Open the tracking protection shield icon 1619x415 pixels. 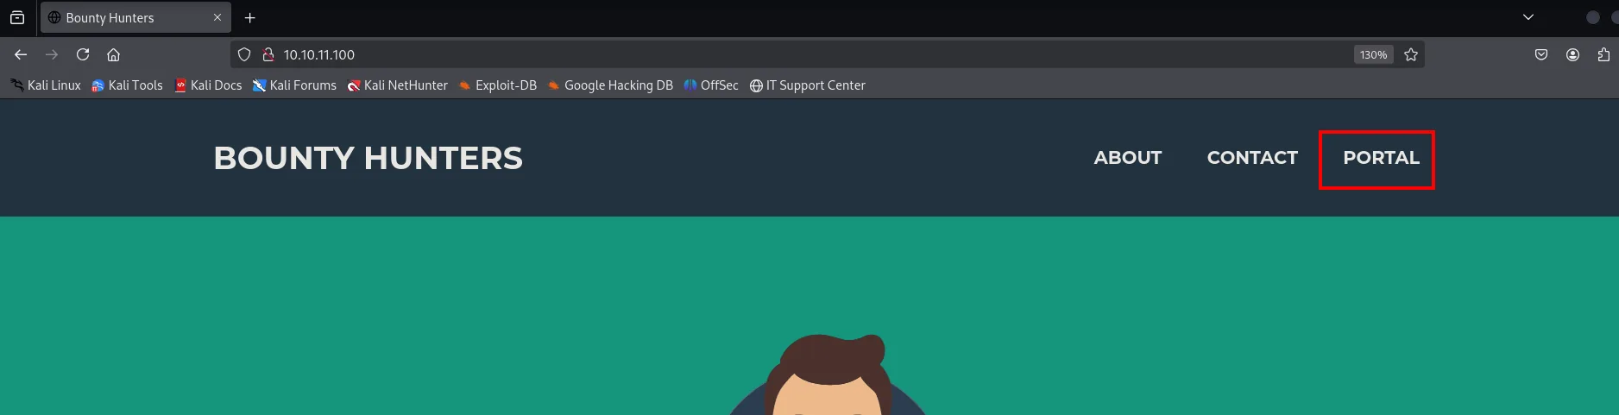[x=244, y=54]
